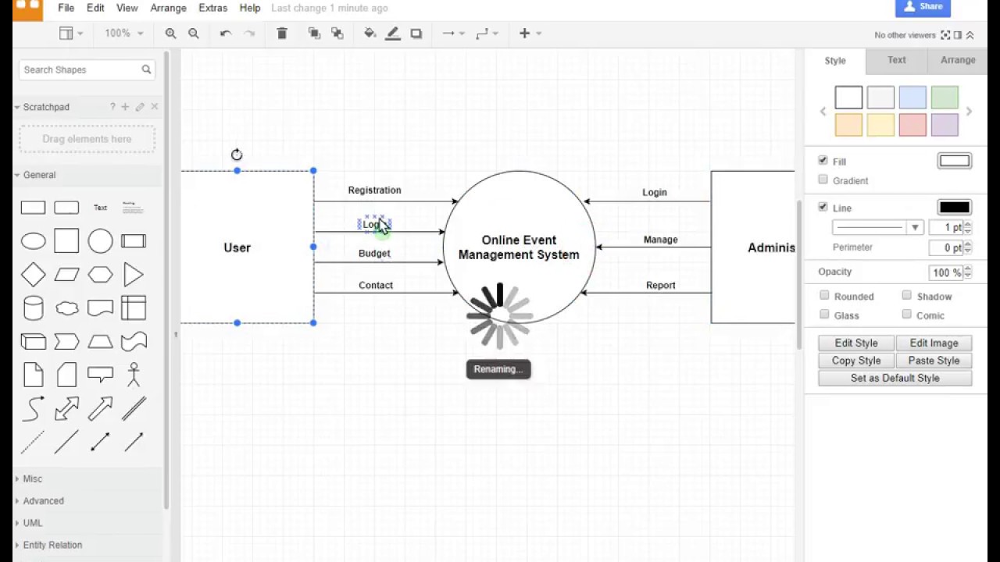Open the line pattern dropdown
The height and width of the screenshot is (562, 1000).
(x=878, y=228)
